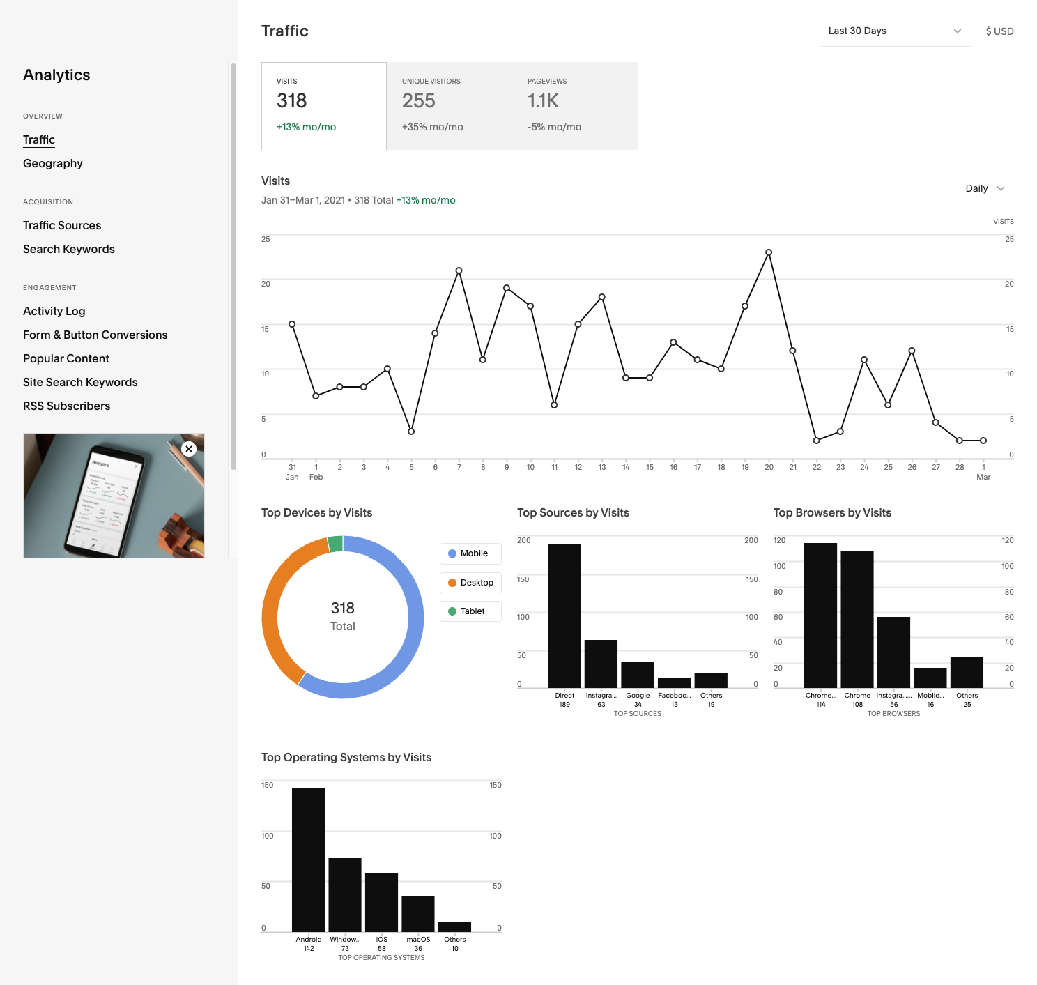Open the Popular Content report
Screen dimensions: 1037x985
click(66, 358)
